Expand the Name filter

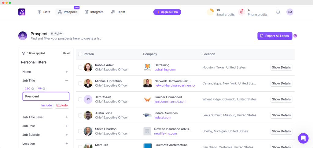(x=67, y=72)
